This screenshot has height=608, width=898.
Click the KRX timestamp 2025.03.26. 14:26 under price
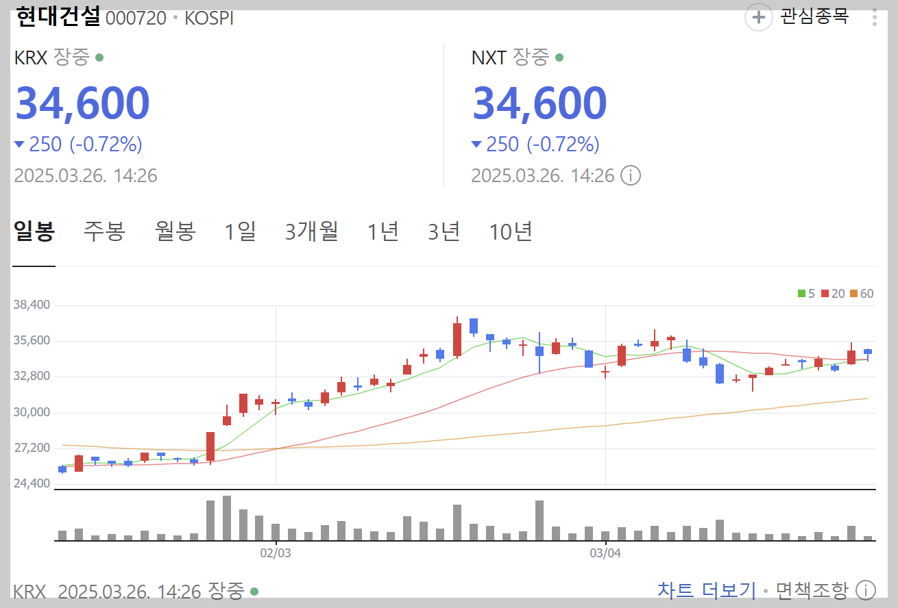pyautogui.click(x=86, y=176)
